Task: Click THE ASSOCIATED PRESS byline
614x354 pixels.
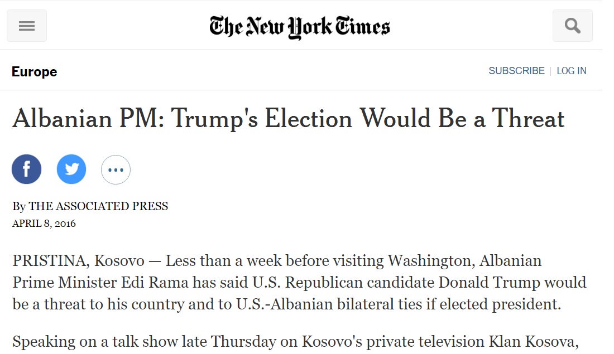Action: pos(98,206)
